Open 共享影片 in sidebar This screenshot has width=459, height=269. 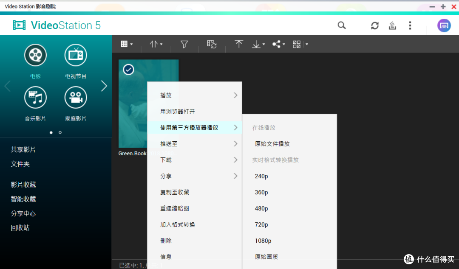(23, 150)
